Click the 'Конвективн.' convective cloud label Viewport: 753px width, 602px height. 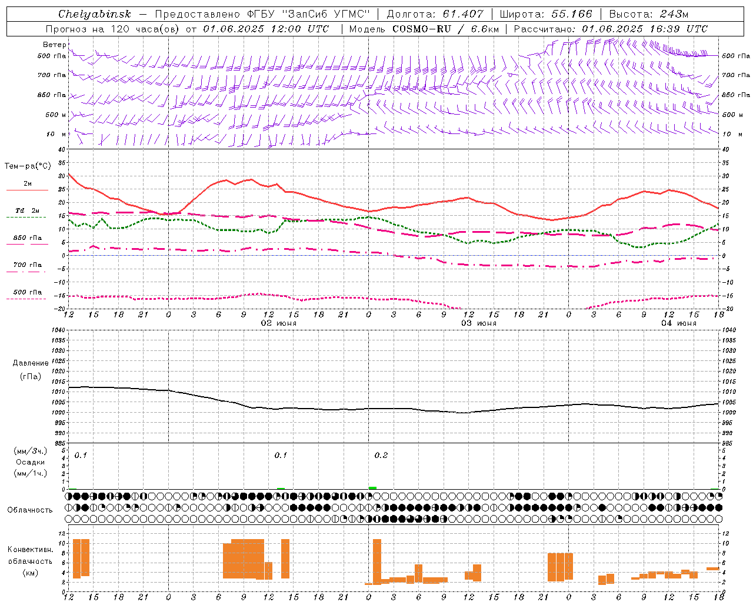31,550
